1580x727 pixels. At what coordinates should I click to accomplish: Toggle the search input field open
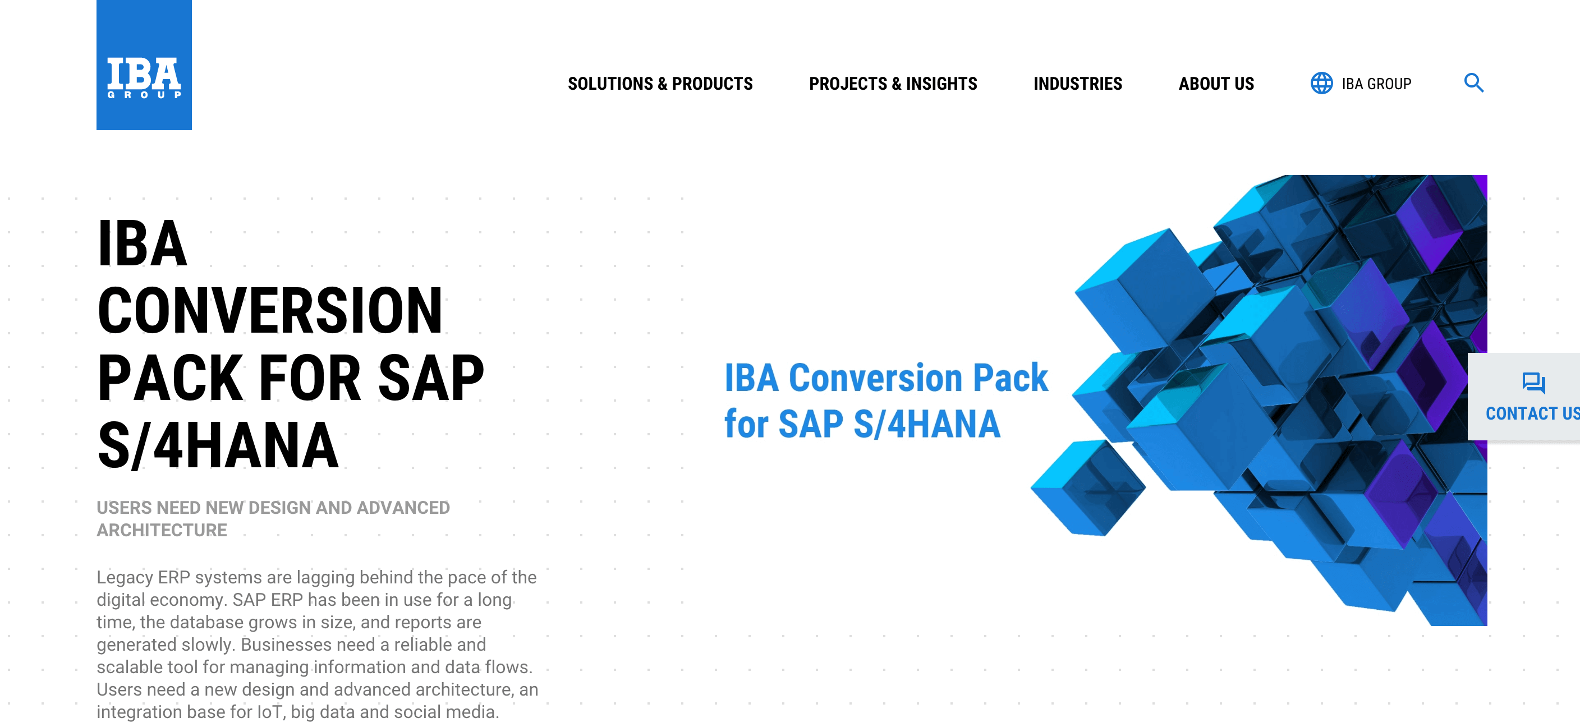(x=1474, y=84)
